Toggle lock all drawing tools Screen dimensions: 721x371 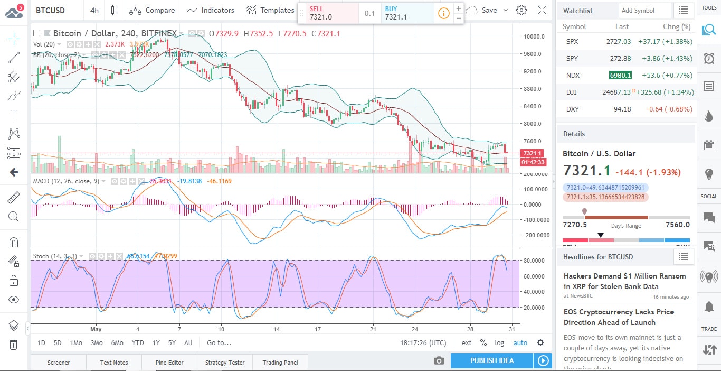[14, 280]
